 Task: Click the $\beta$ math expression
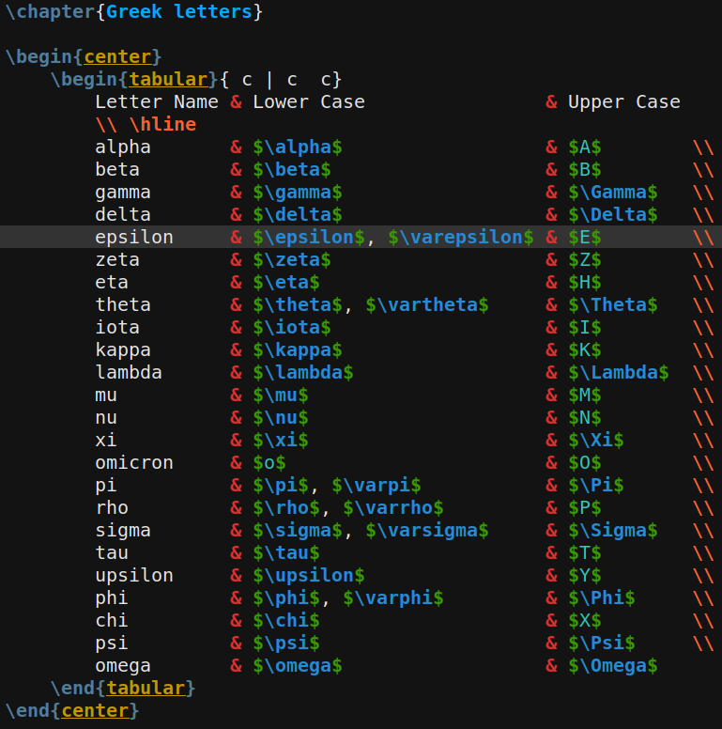(292, 170)
